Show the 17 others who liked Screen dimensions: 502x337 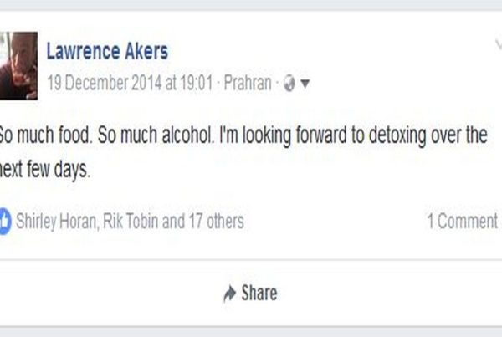[x=214, y=222]
